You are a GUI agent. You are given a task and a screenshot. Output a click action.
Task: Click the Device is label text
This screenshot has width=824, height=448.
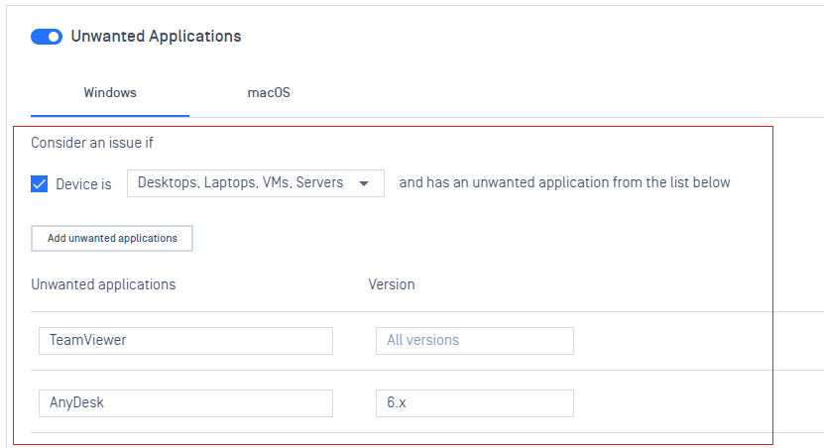(83, 184)
